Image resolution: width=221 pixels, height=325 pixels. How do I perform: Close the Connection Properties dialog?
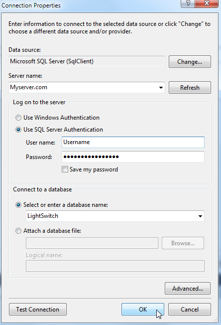click(x=207, y=3)
